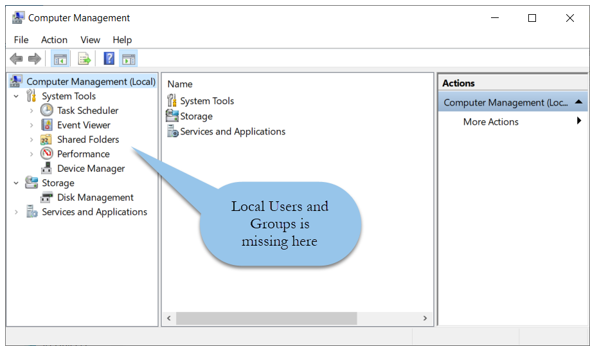Click Storage icon in center list

coord(172,116)
